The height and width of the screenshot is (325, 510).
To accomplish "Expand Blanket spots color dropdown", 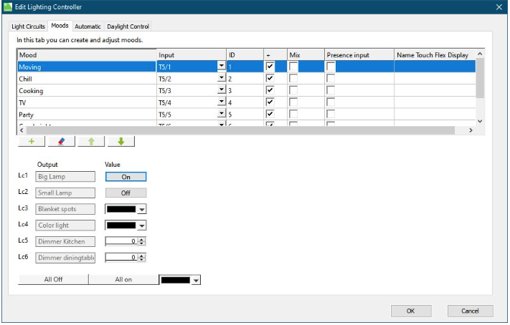I will [x=141, y=209].
